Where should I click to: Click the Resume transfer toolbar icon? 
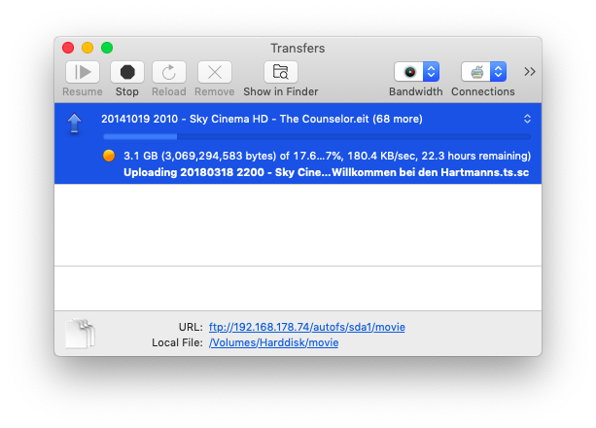[82, 72]
